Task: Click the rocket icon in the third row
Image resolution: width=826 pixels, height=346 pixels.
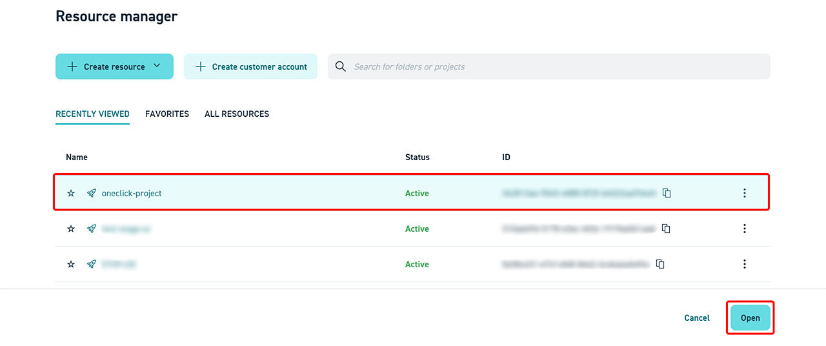Action: pos(92,264)
